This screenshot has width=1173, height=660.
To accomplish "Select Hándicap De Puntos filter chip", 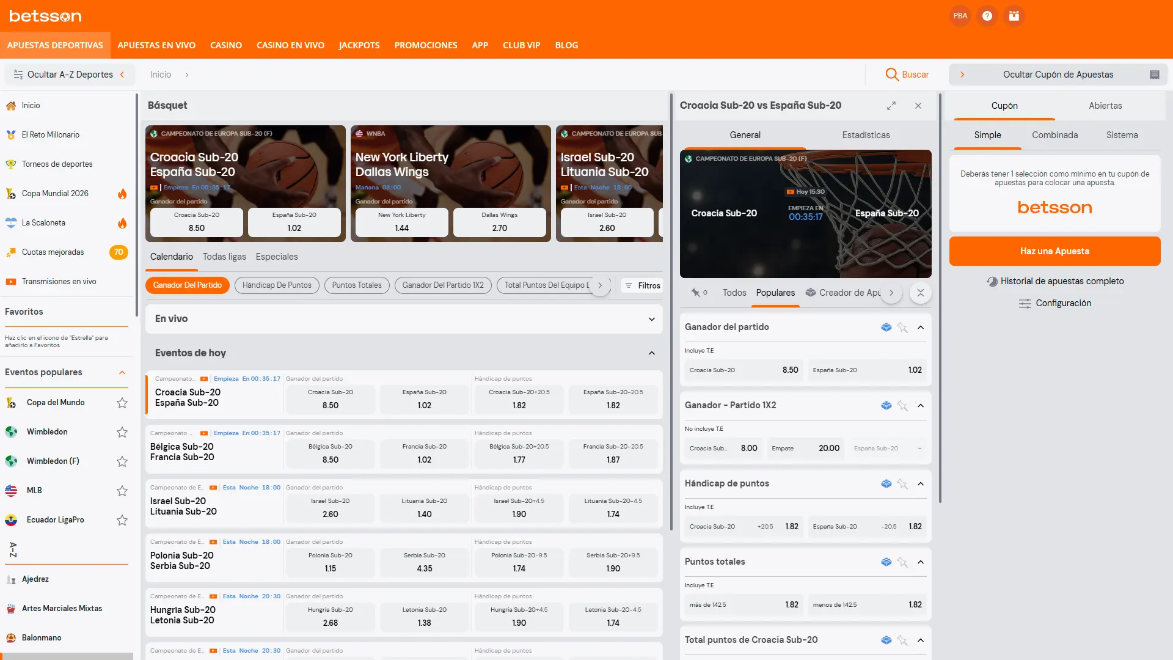I will coord(277,285).
